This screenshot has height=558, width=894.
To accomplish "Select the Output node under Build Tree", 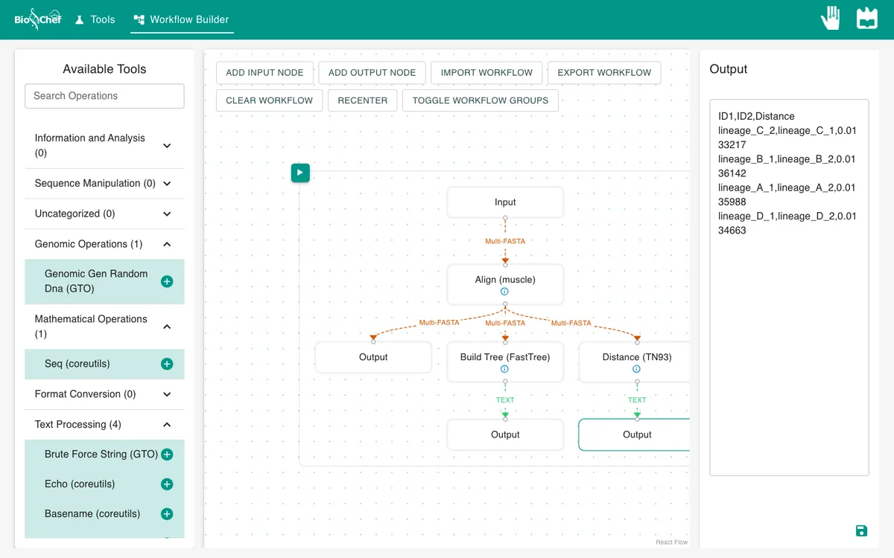I will tap(505, 434).
